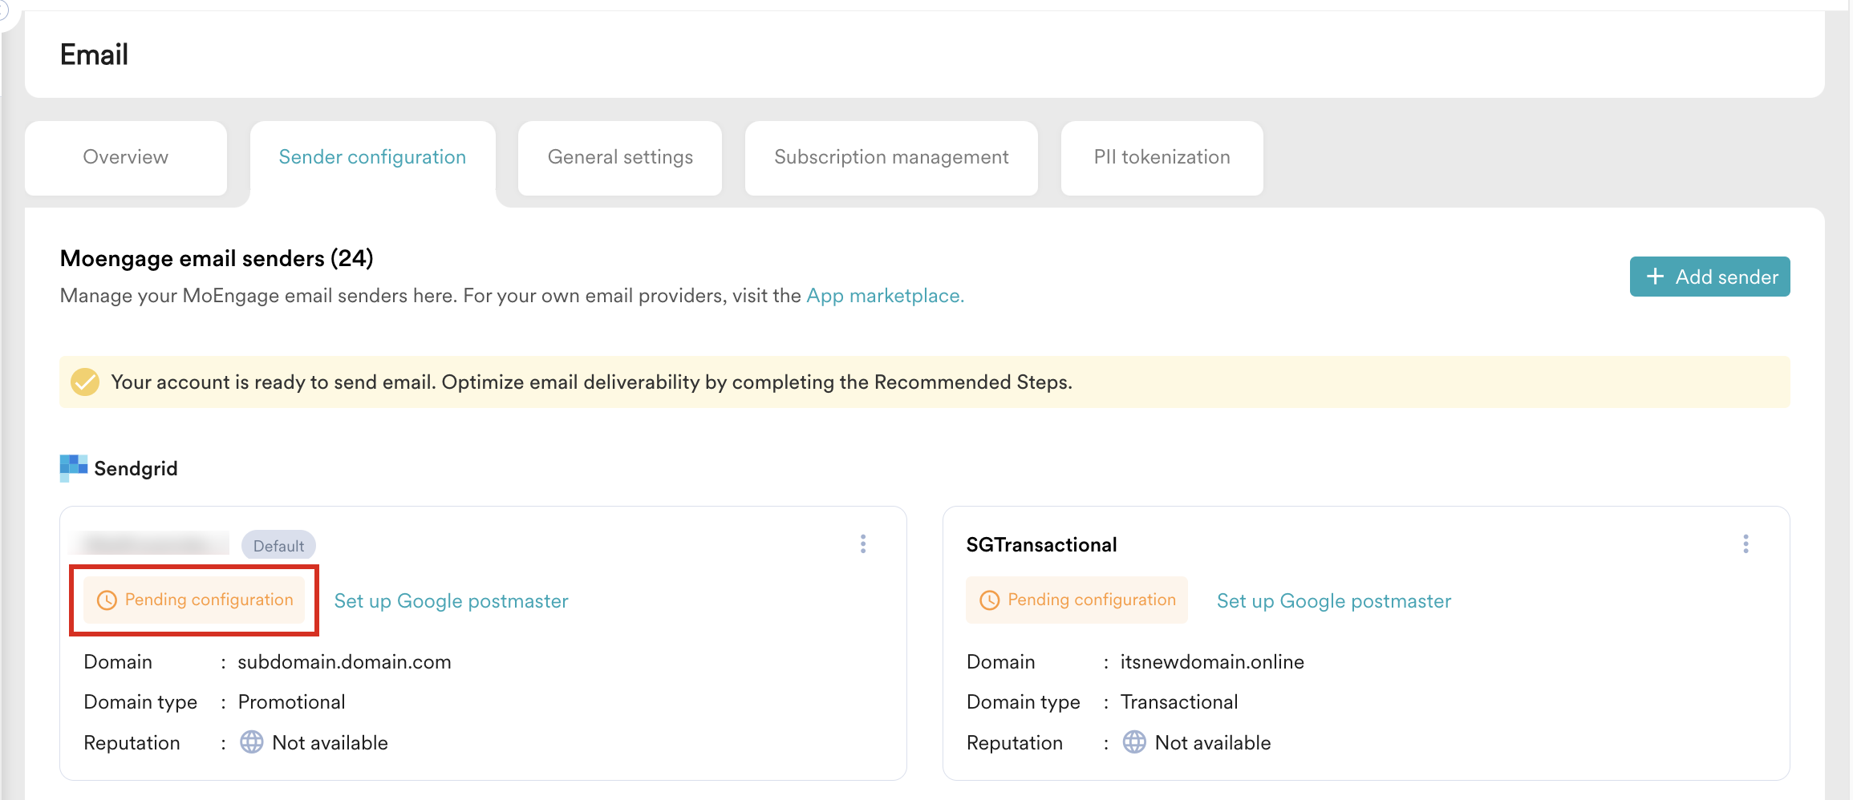
Task: Open kebab menu on default sender card
Action: [863, 544]
